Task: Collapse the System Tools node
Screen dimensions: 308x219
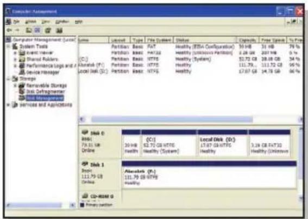Action: pyautogui.click(x=9, y=47)
